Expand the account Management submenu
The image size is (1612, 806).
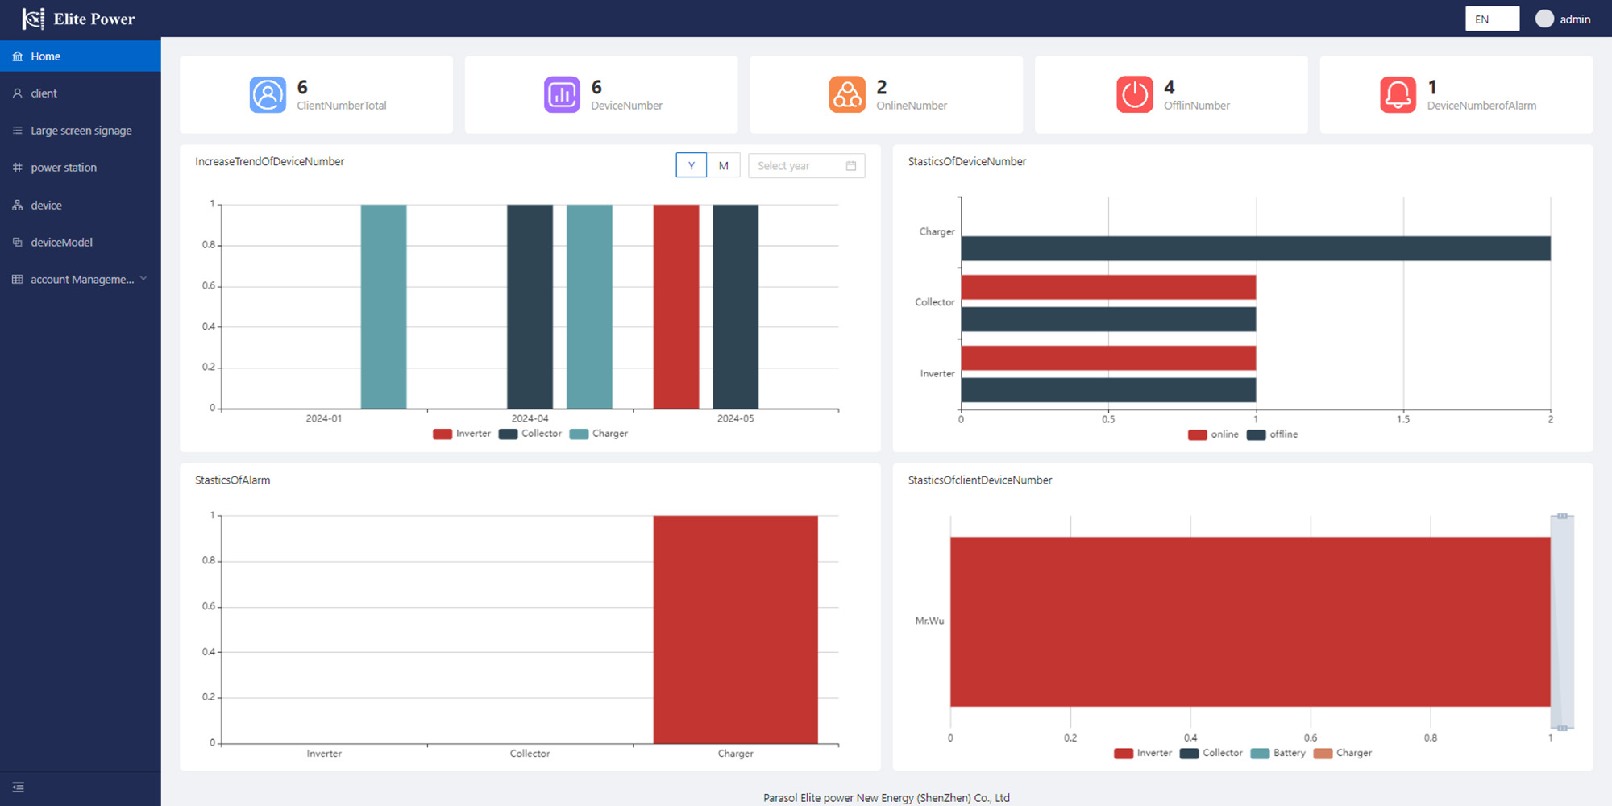click(x=81, y=280)
